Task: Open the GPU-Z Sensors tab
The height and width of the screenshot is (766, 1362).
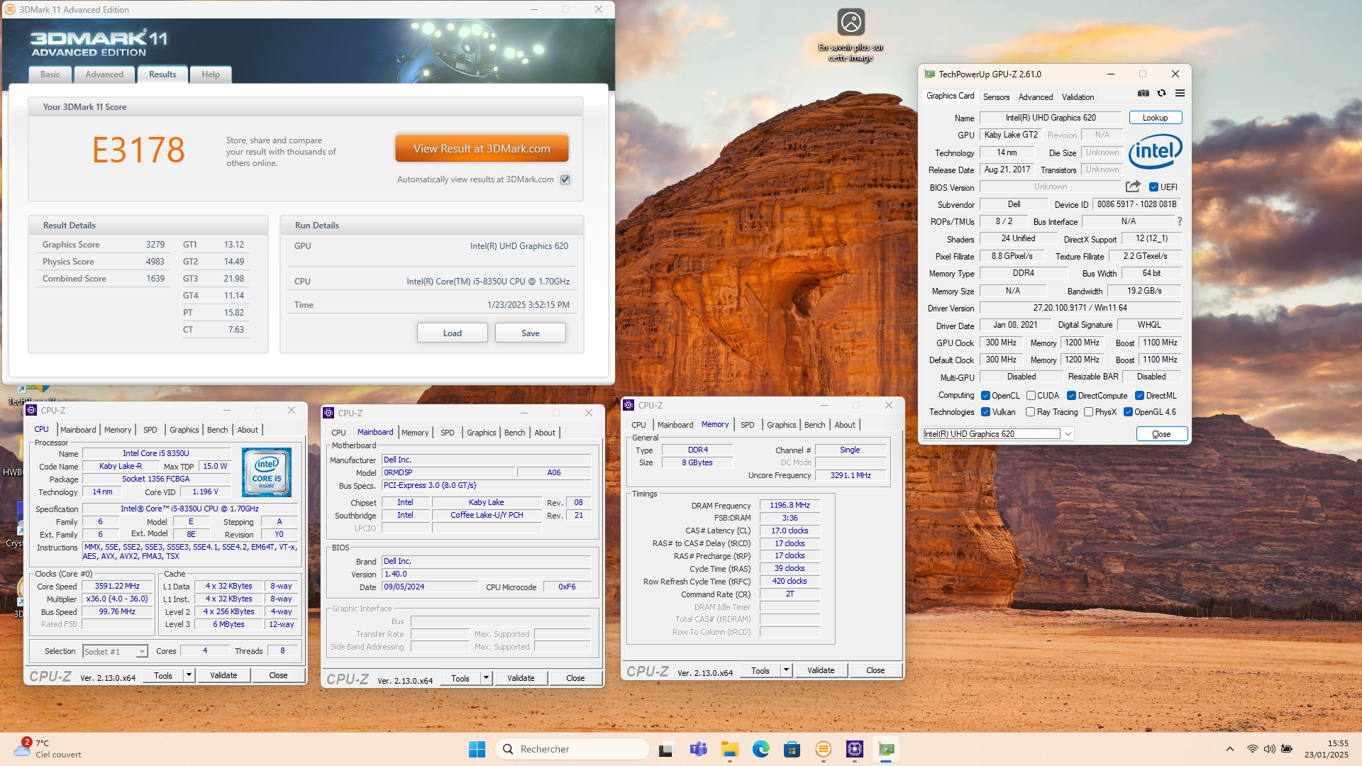Action: pos(996,97)
